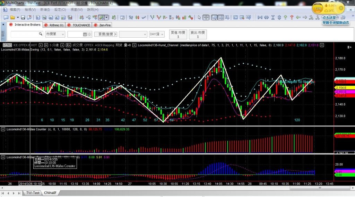Viewport: 355px width, 197px height.
Task: Toggle the data tip hint icon
Action: tap(214, 17)
